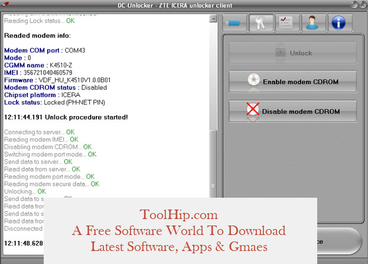Click the Mode : 0 line
The height and width of the screenshot is (264, 368).
tap(18, 58)
